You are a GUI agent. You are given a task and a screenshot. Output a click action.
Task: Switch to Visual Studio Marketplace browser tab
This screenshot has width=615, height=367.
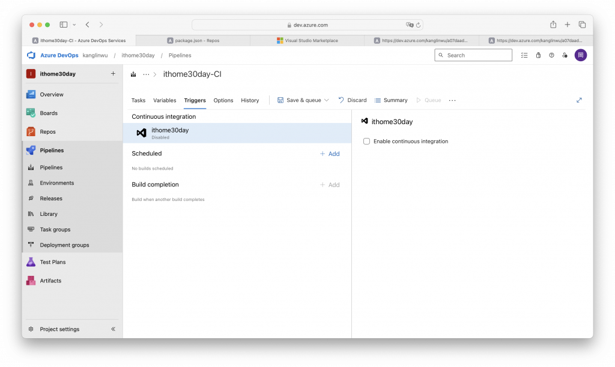pos(307,40)
